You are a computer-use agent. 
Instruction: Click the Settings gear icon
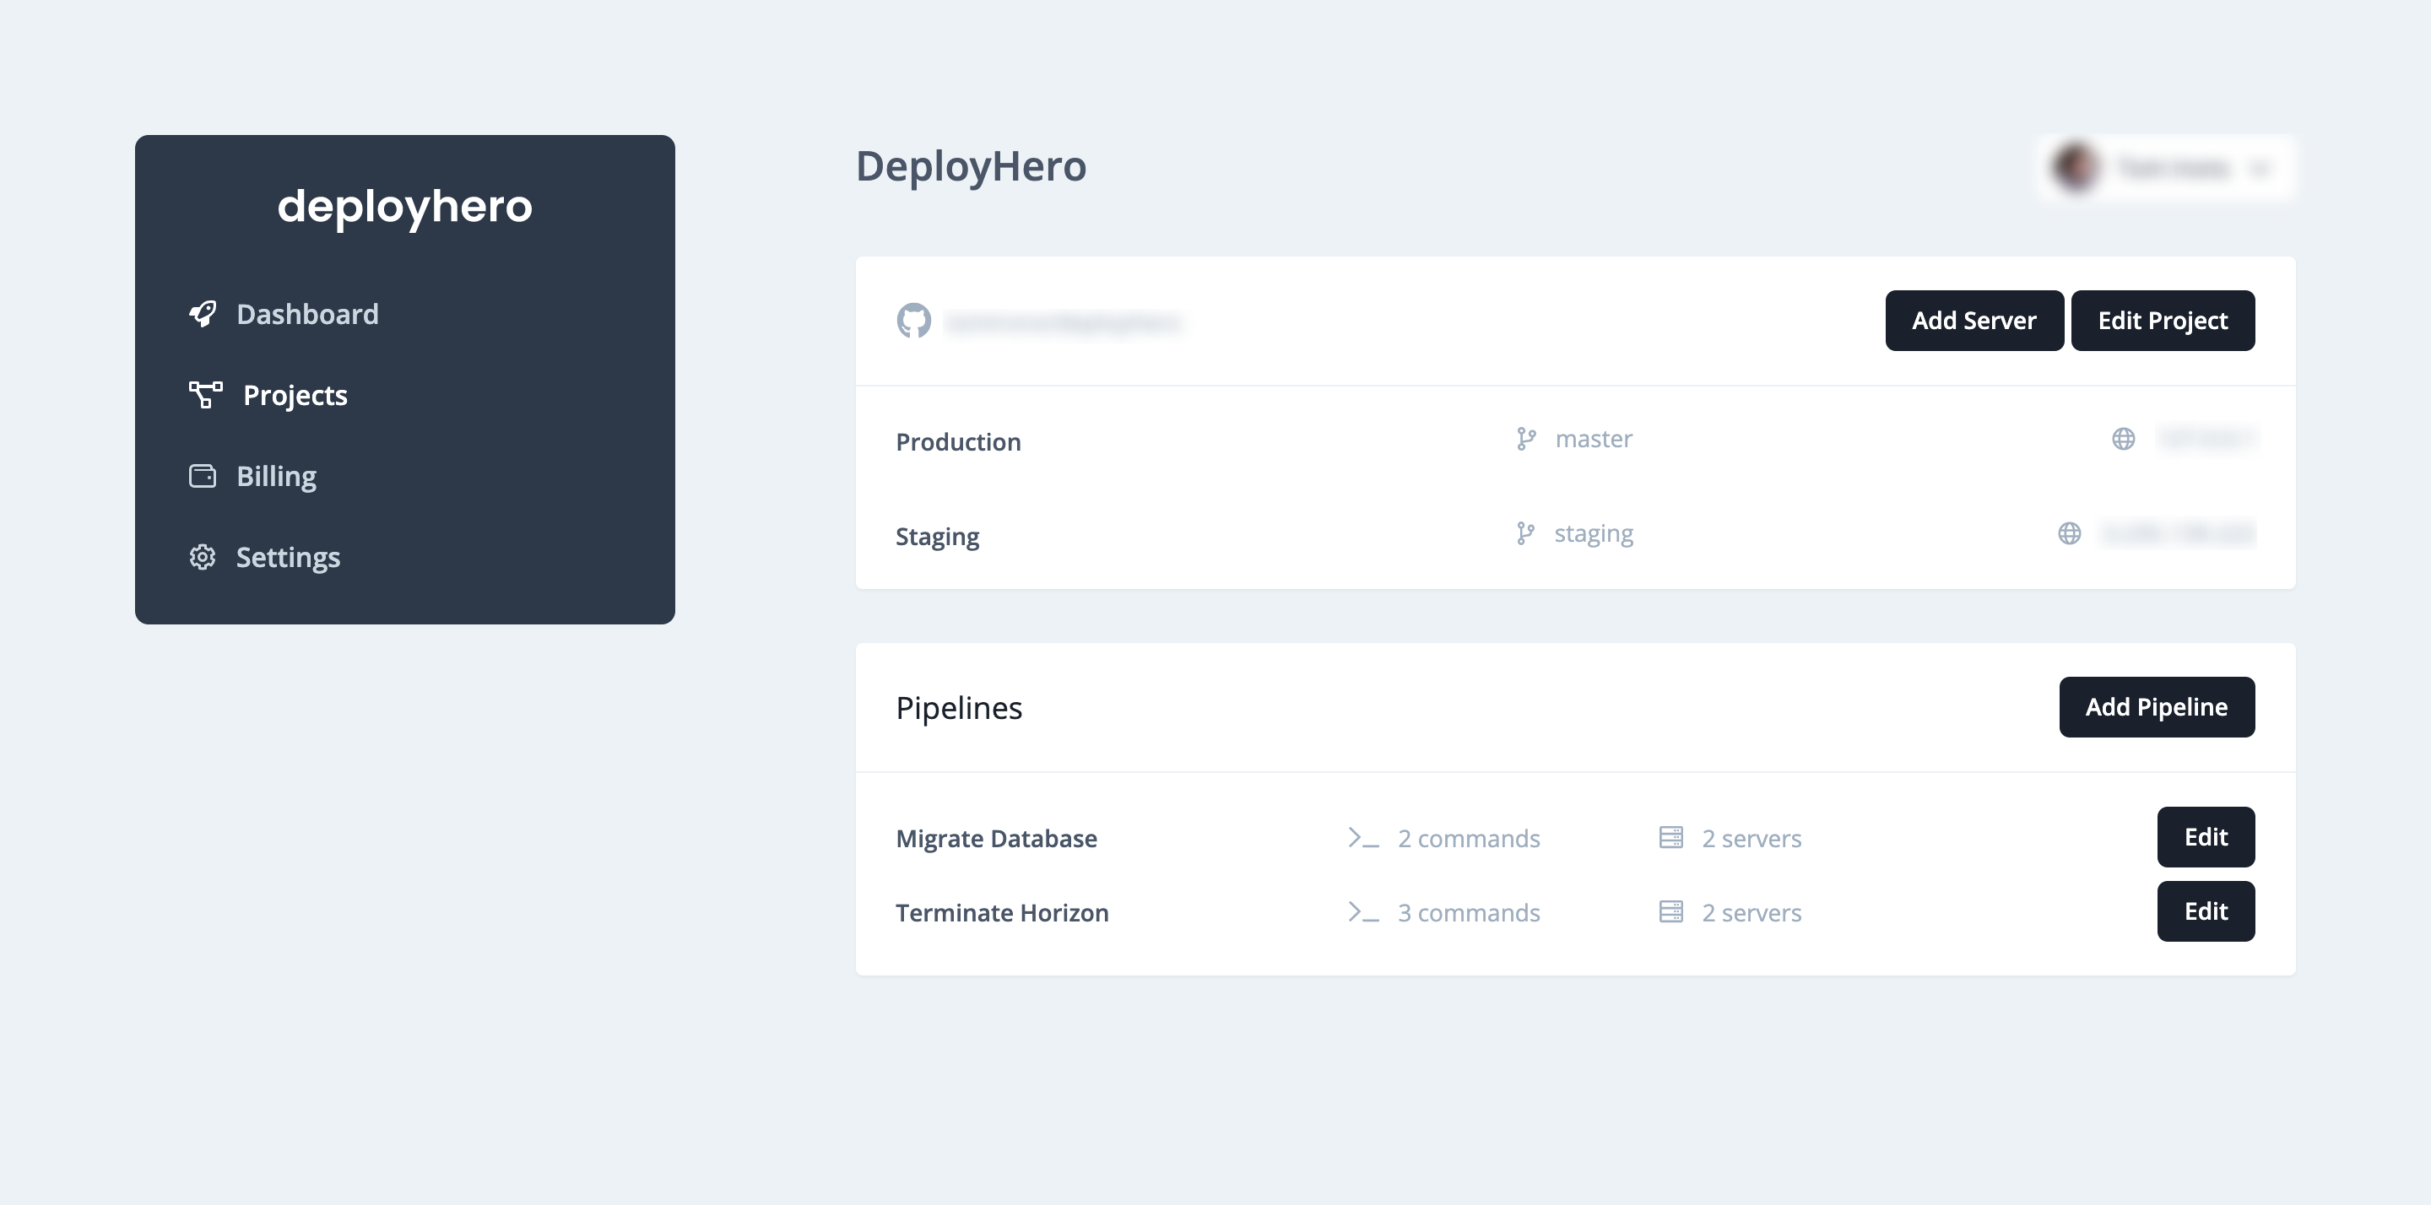203,558
